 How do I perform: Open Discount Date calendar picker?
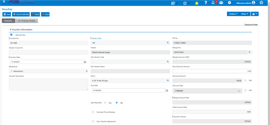click(x=239, y=91)
